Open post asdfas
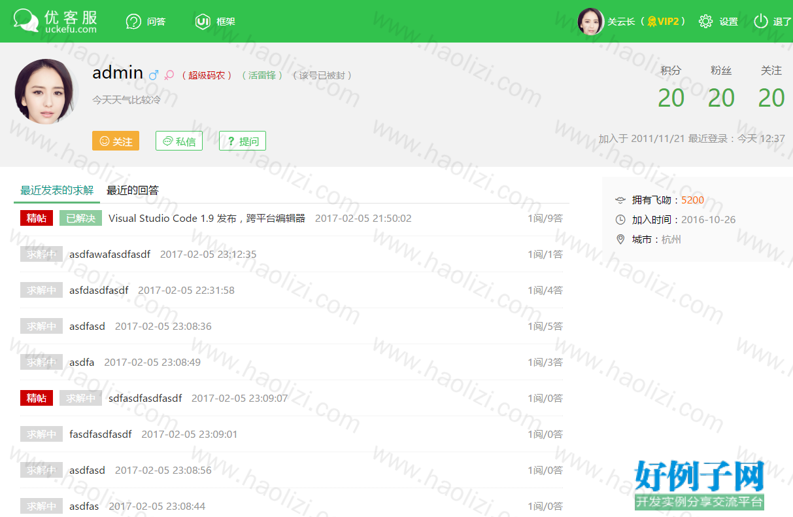Screen dimensions: 793x517 pos(84,506)
